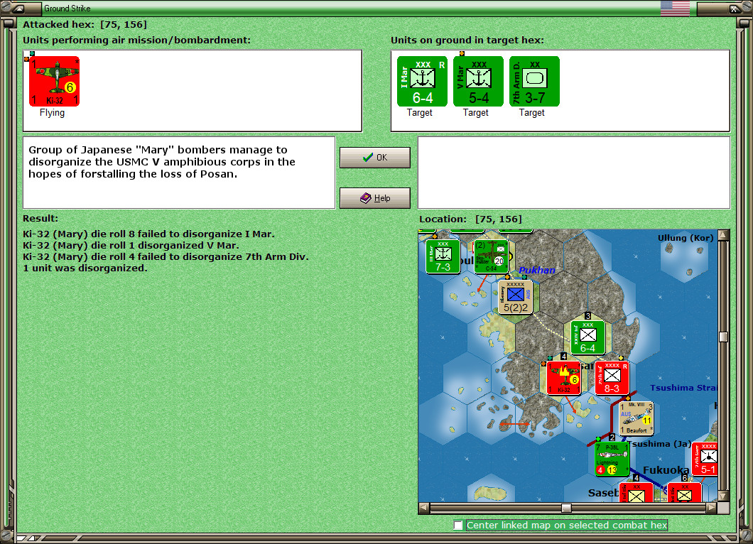Click the XXIV Inf 6-4 counter on map
Viewport: 753px width, 544px height.
(x=587, y=337)
